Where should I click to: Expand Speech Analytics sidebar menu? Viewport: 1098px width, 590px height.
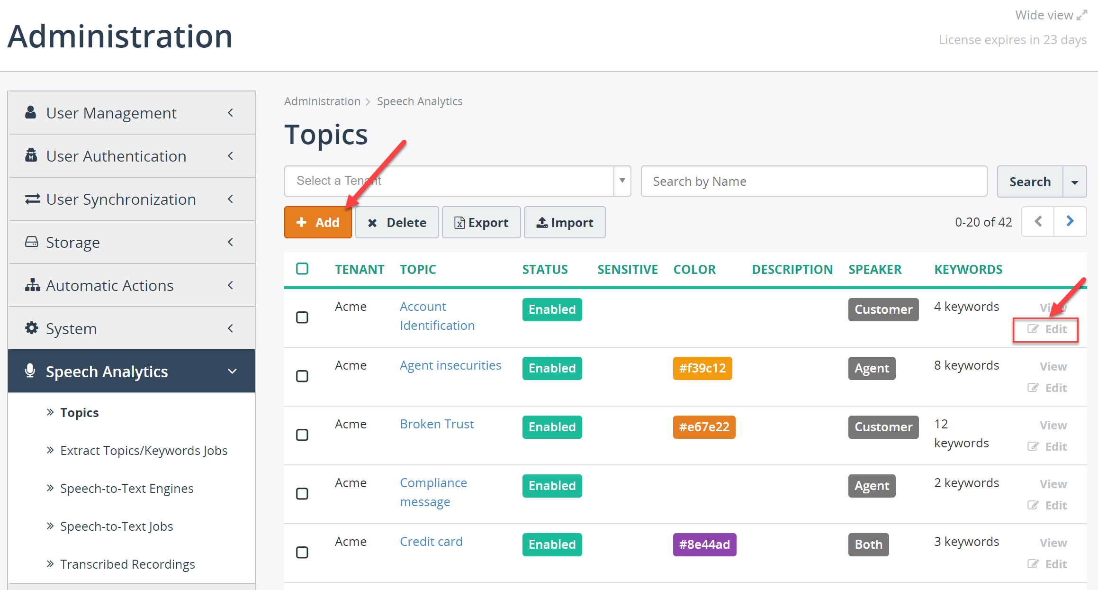coord(131,371)
